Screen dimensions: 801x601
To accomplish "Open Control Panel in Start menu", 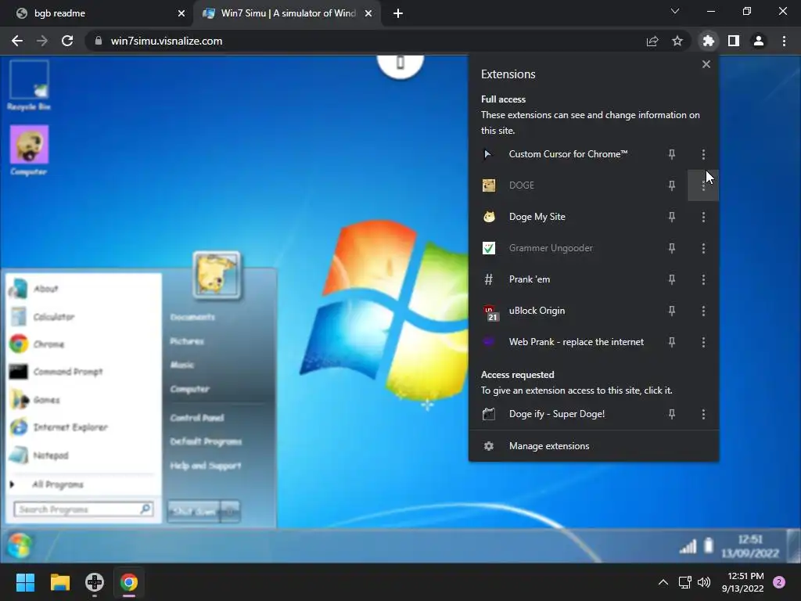I will click(x=197, y=418).
